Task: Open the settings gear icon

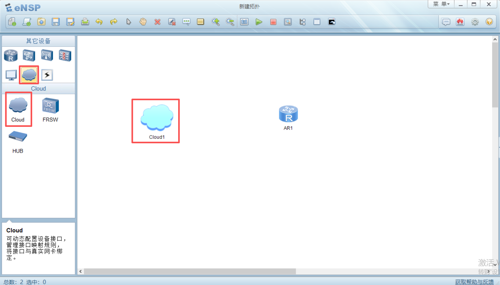Action: coord(475,22)
